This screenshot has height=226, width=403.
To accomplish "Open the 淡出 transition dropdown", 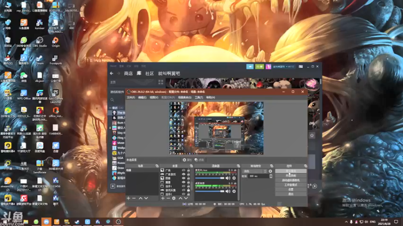I will tap(255, 171).
